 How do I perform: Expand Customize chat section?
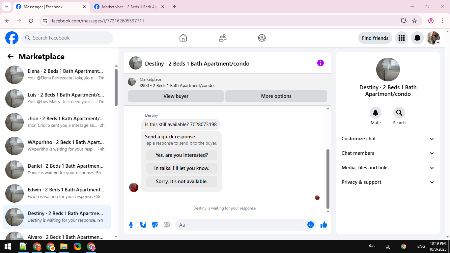pyautogui.click(x=388, y=139)
